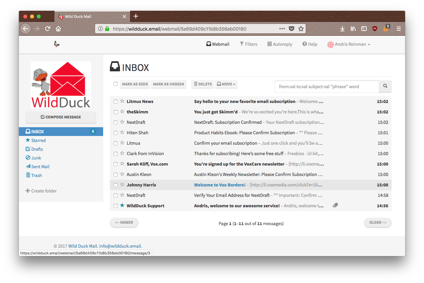Click the search magnifier button
This screenshot has height=283, width=424.
[385, 86]
